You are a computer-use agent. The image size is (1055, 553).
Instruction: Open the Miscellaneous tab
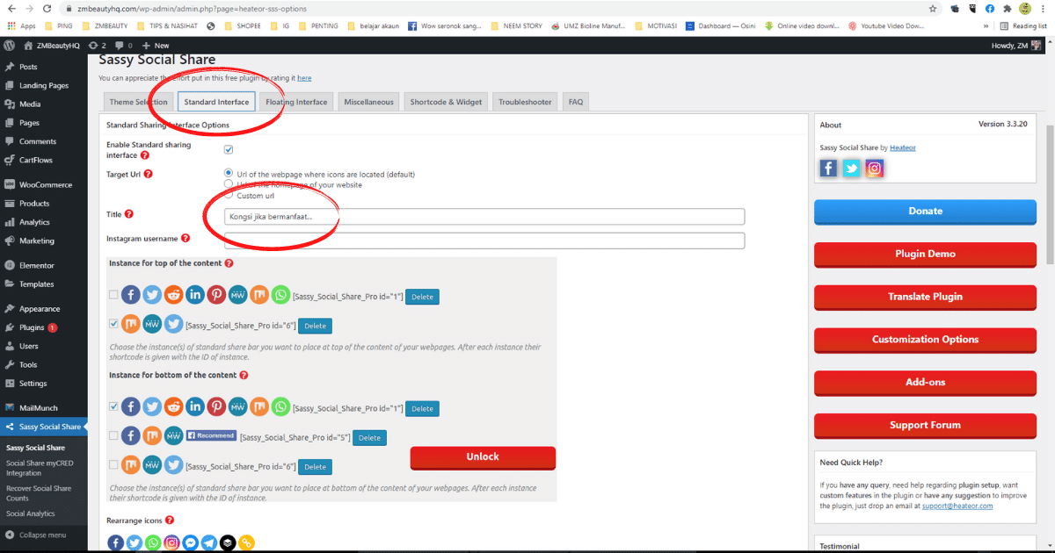[368, 102]
